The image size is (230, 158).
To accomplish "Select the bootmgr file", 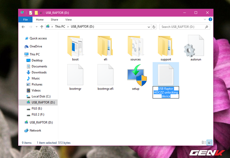I will point(75,77).
